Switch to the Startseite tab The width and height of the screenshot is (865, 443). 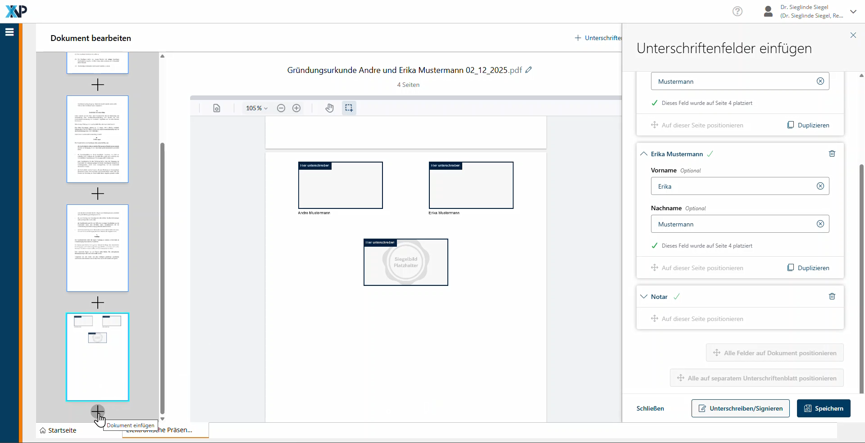click(x=58, y=430)
